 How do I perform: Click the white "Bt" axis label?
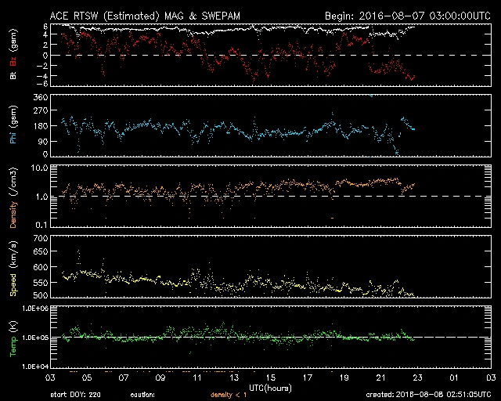[13, 75]
